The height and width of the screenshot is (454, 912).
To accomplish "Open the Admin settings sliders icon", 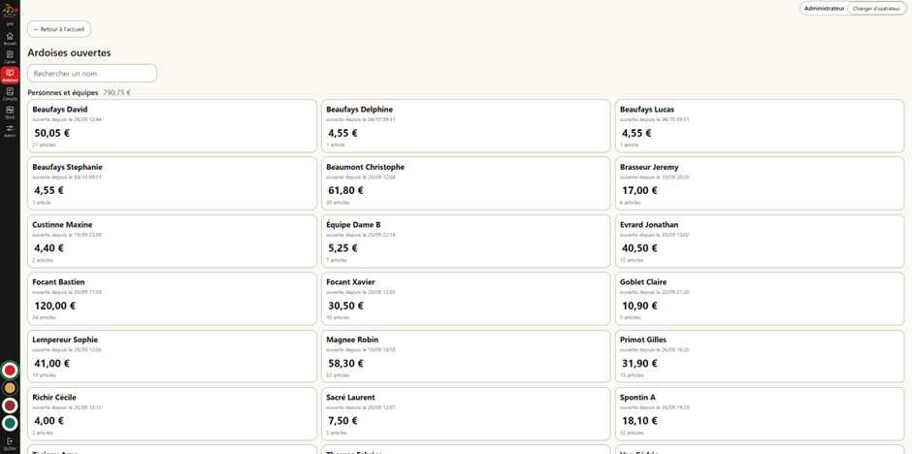I will click(10, 131).
